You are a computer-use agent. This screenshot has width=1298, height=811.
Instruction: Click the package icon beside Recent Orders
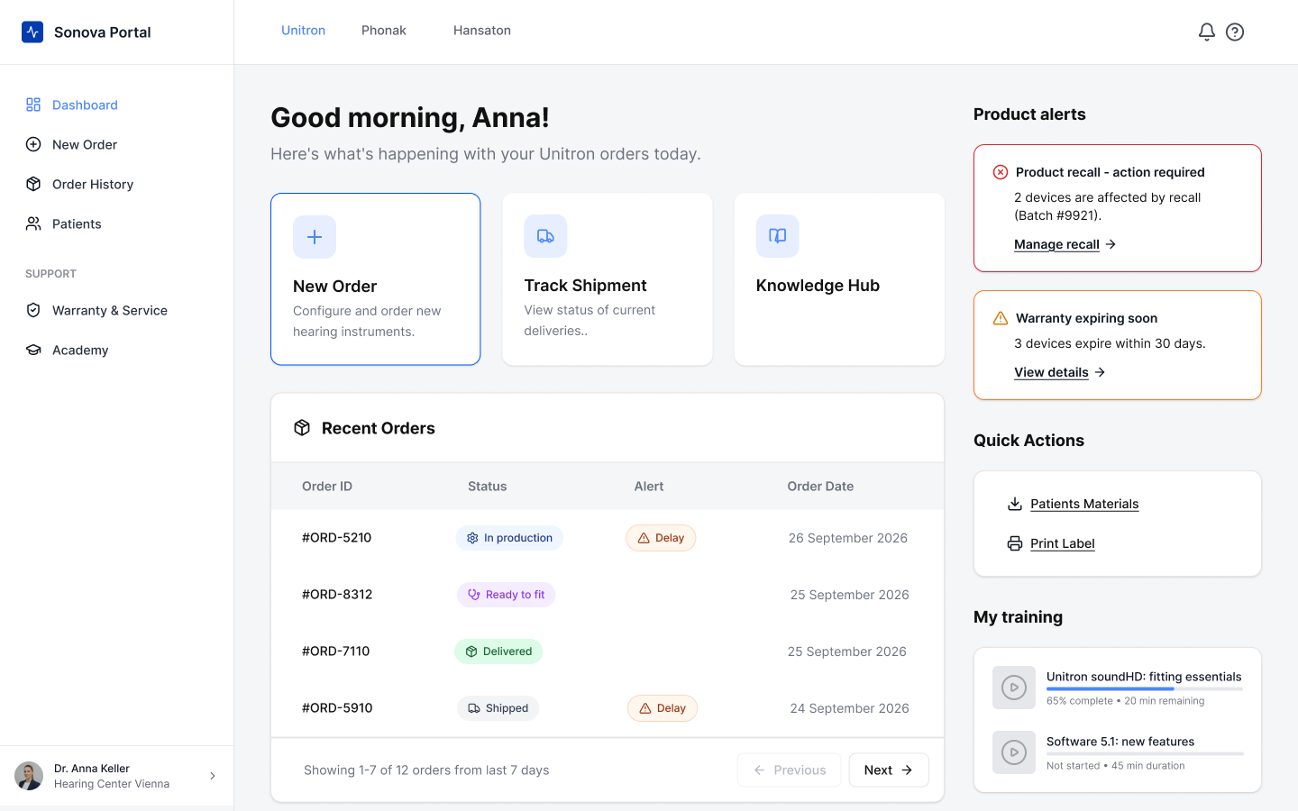[x=302, y=428]
